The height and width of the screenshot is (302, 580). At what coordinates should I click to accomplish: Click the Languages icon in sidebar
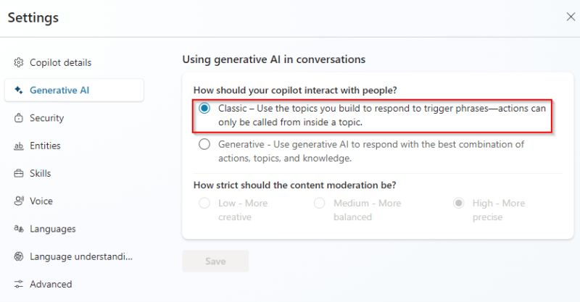tap(19, 230)
